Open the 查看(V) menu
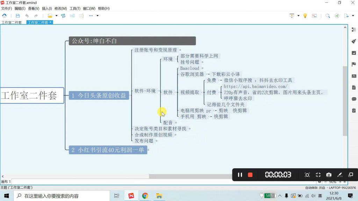This screenshot has height=201, width=358. pos(34,8)
